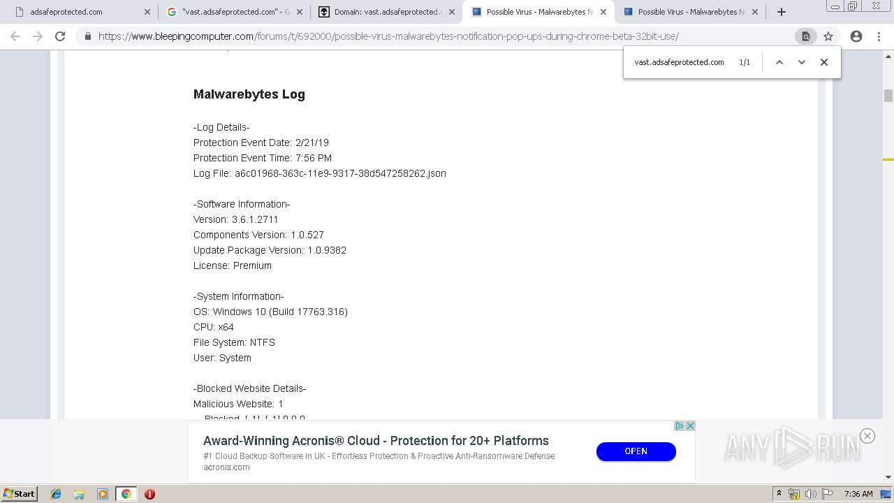Open a new browser tab
The height and width of the screenshot is (503, 894).
(x=782, y=12)
